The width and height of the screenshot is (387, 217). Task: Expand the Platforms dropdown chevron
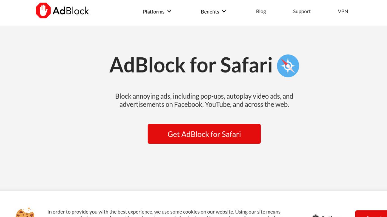pyautogui.click(x=169, y=11)
